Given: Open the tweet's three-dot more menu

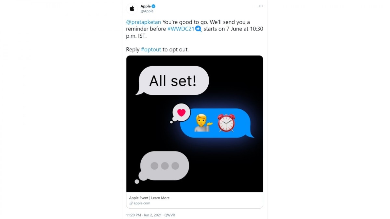Looking at the screenshot, I should coord(261,6).
